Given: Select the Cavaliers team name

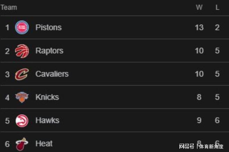Looking at the screenshot, I should coord(52,74).
